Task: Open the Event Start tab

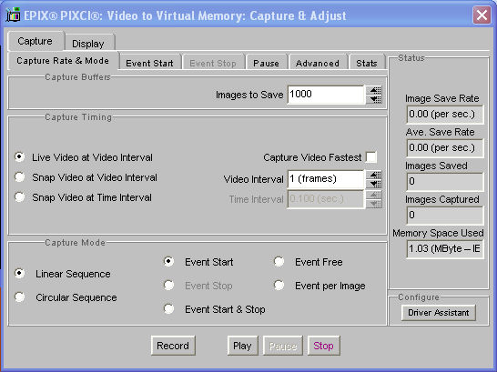Action: click(149, 63)
